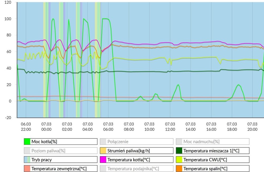Screen dimensions: 264x172
Task: Toggle the Tryb pracy legend entry
Action: point(60,160)
